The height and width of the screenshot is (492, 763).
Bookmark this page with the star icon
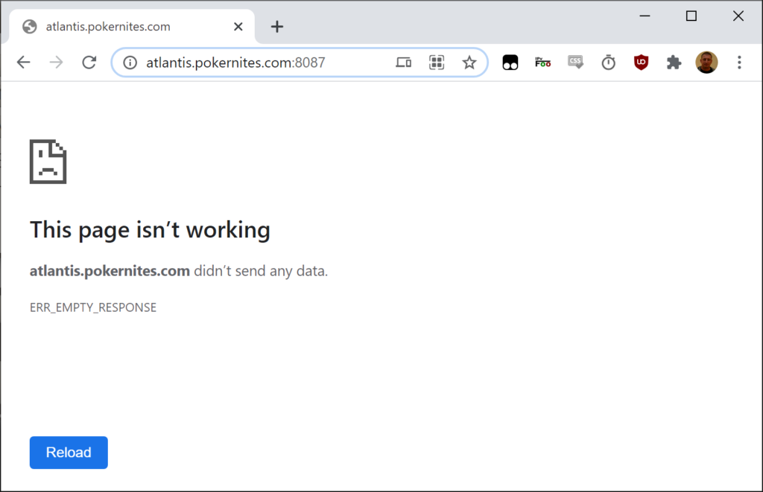pos(469,63)
